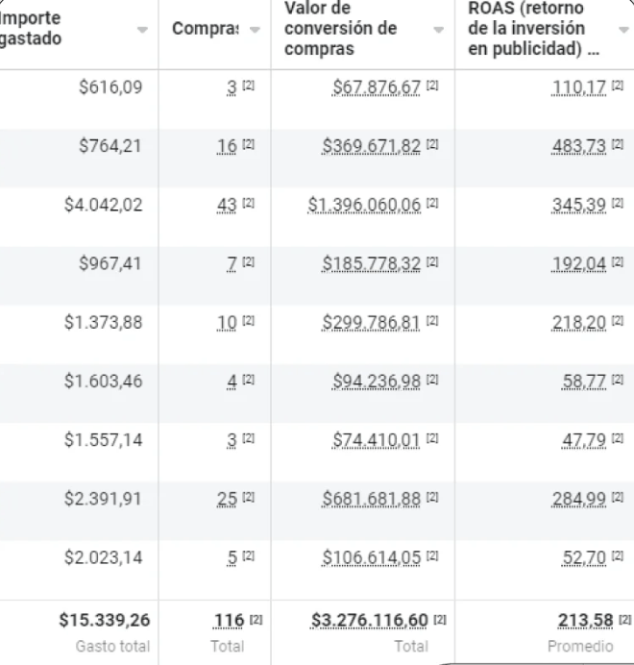
Task: Open the Importe gastado column dropdown arrow
Action: coord(142,30)
